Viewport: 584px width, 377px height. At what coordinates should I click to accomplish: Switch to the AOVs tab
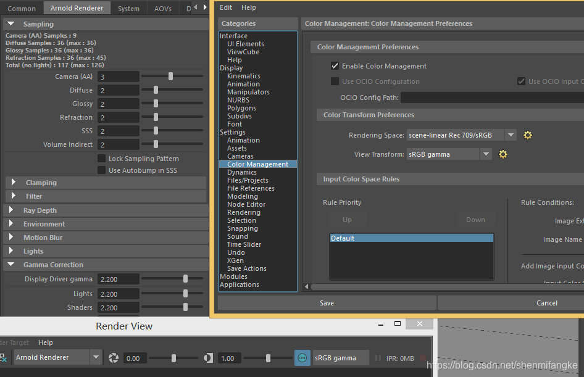[x=163, y=8]
